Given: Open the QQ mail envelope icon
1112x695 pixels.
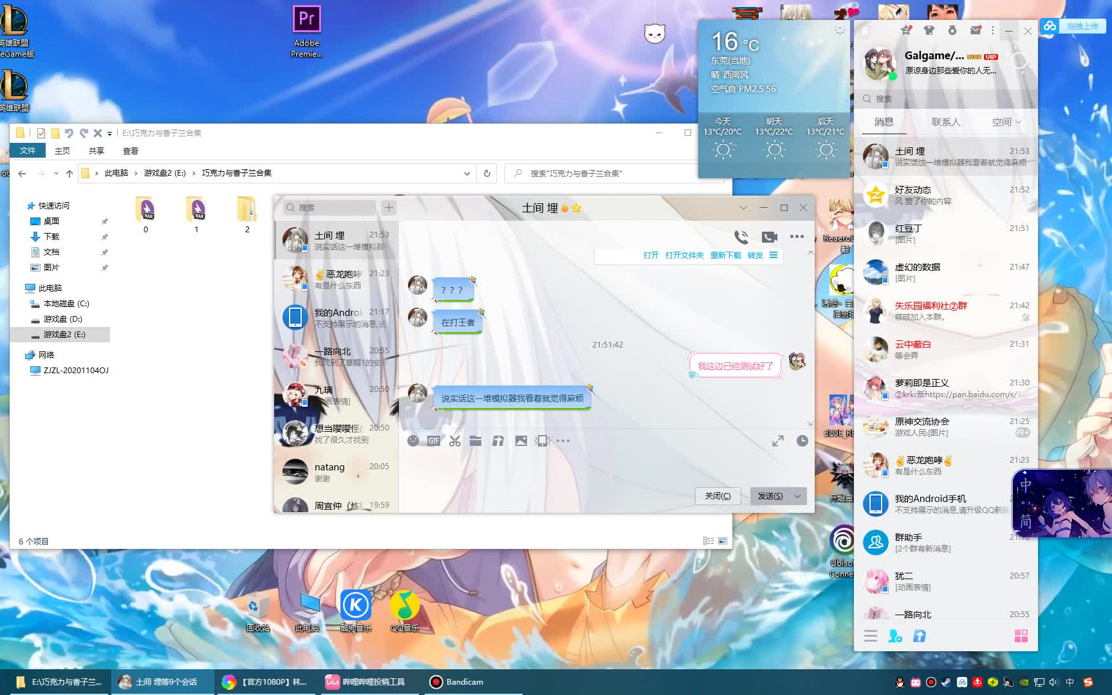Looking at the screenshot, I should (x=976, y=30).
